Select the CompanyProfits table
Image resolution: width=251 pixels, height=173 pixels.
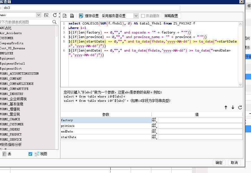[x=12, y=43]
